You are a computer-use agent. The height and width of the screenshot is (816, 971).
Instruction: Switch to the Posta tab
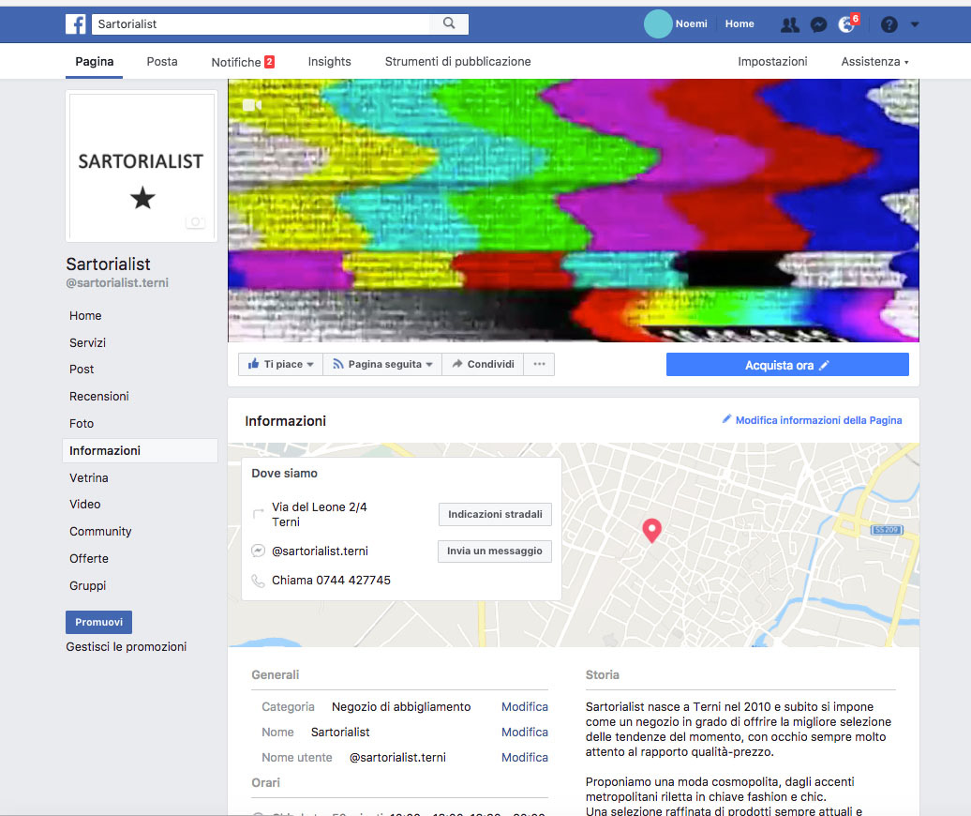162,61
